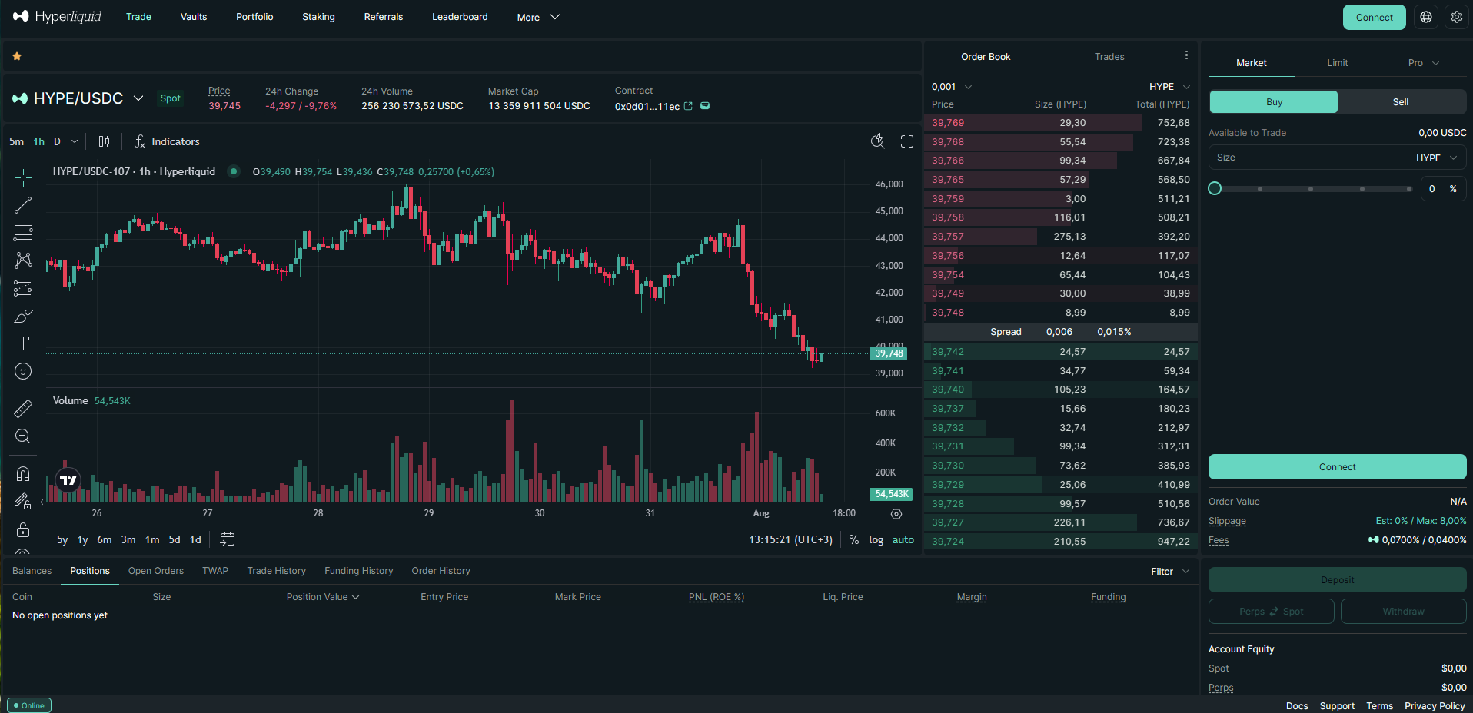Click the Connect button below order form

pos(1338,467)
